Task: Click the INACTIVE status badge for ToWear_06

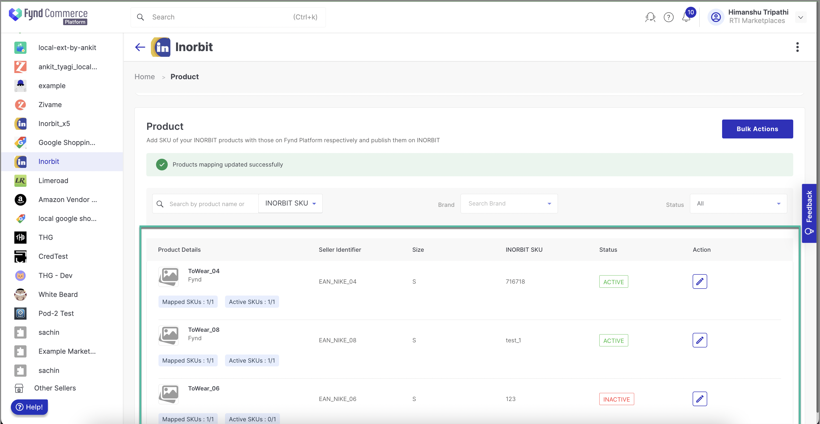Action: pos(616,399)
